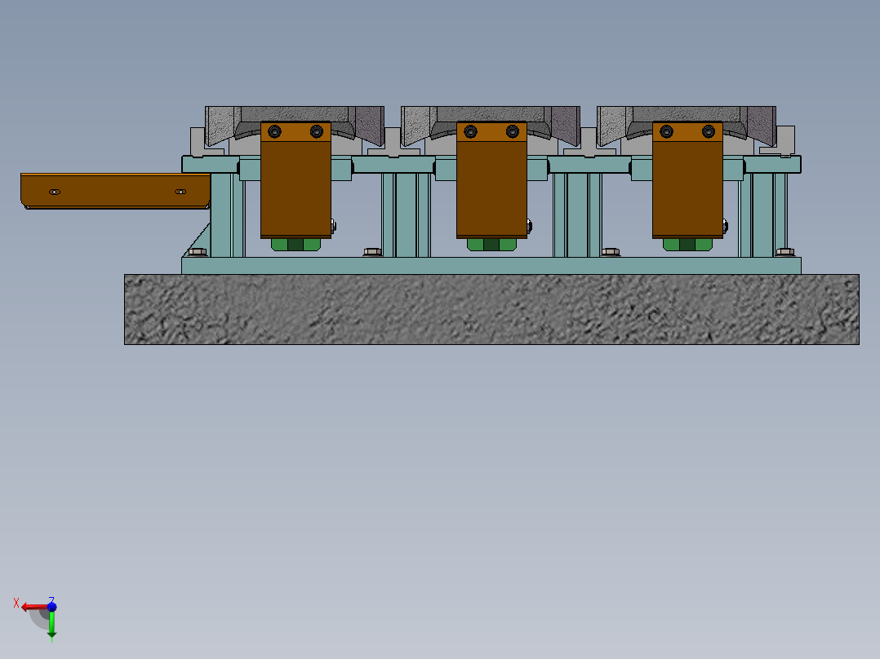Select the rightmost brown box cover
The image size is (880, 659).
687,180
